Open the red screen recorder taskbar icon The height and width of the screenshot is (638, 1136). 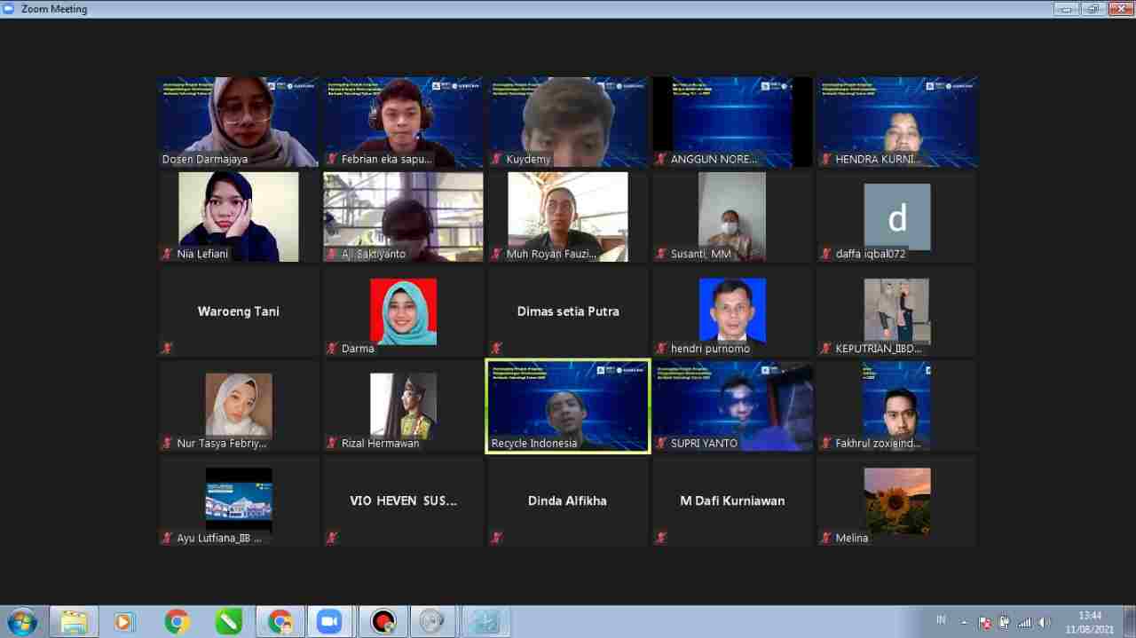tap(383, 621)
